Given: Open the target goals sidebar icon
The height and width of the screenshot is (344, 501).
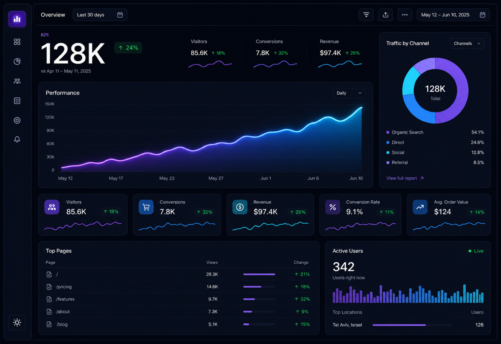Looking at the screenshot, I should pos(17,120).
